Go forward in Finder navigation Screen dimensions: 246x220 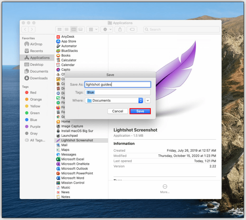32,29
